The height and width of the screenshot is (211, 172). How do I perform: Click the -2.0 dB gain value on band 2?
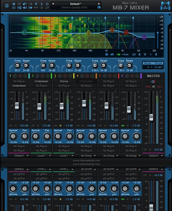click(x=46, y=126)
